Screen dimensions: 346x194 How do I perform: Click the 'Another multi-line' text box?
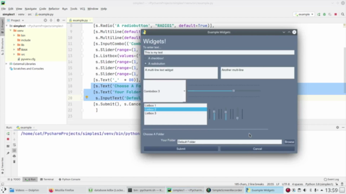tap(257, 73)
